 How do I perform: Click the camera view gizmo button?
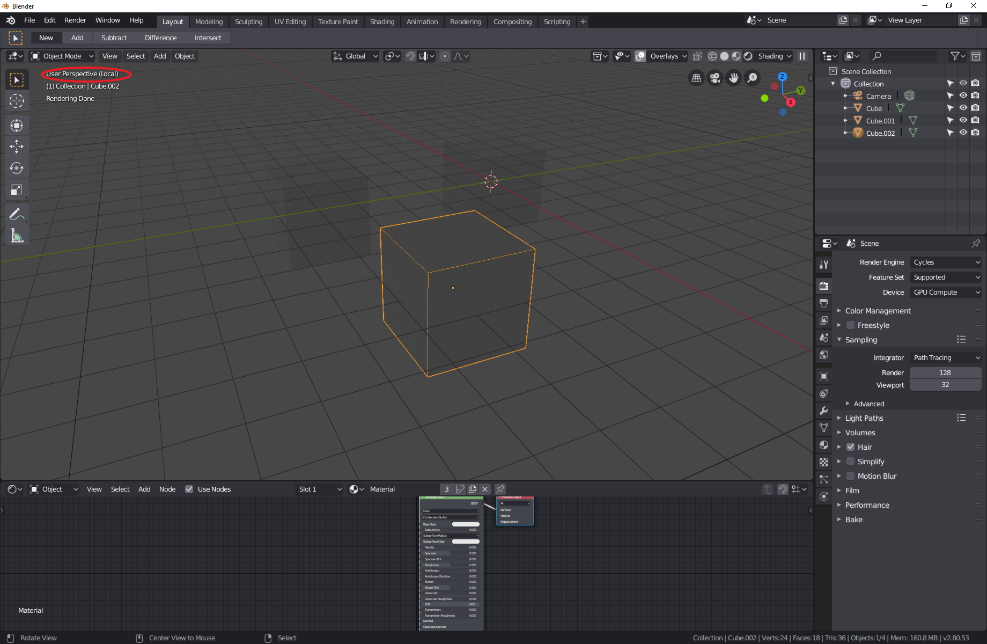(x=715, y=78)
